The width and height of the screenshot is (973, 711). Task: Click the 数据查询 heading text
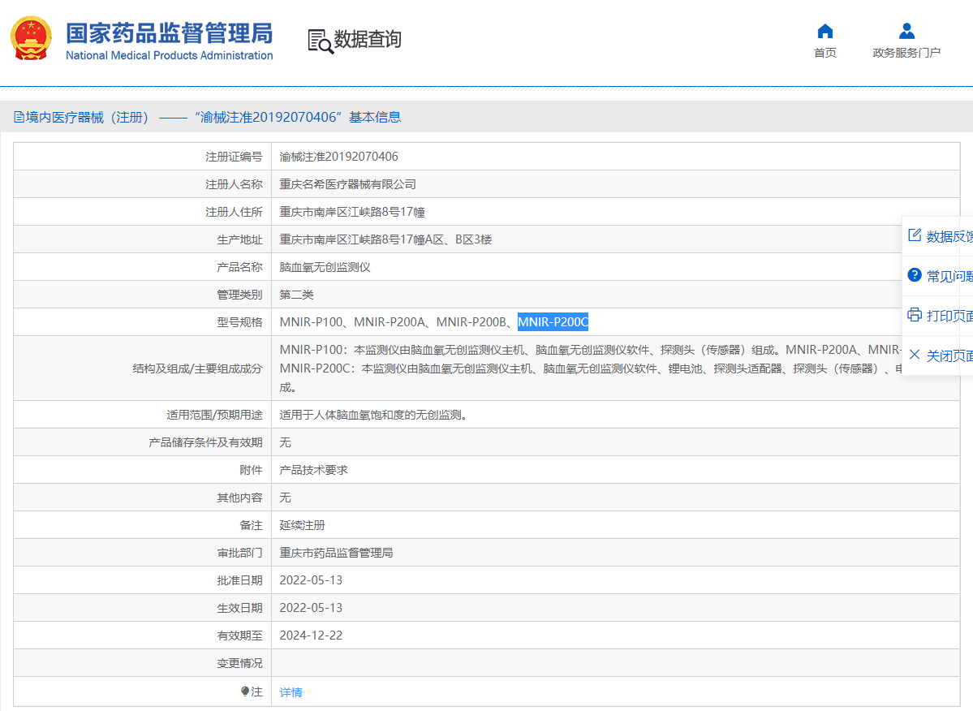pyautogui.click(x=368, y=39)
